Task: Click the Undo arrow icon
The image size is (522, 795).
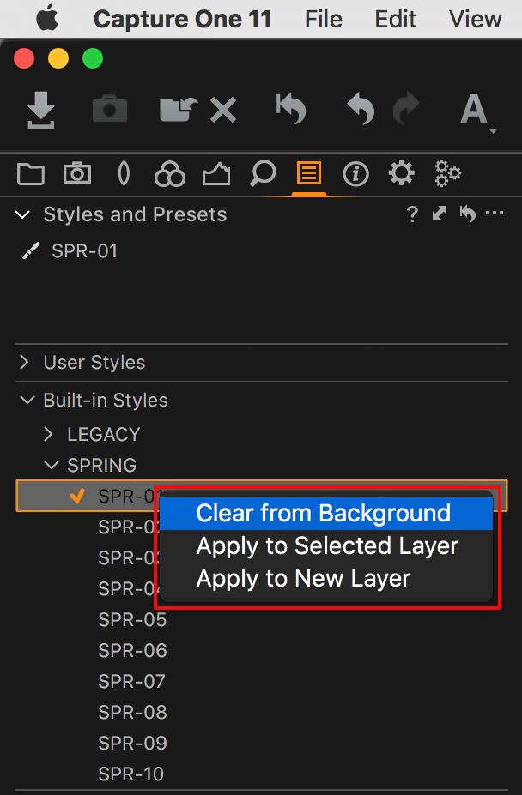Action: [361, 110]
